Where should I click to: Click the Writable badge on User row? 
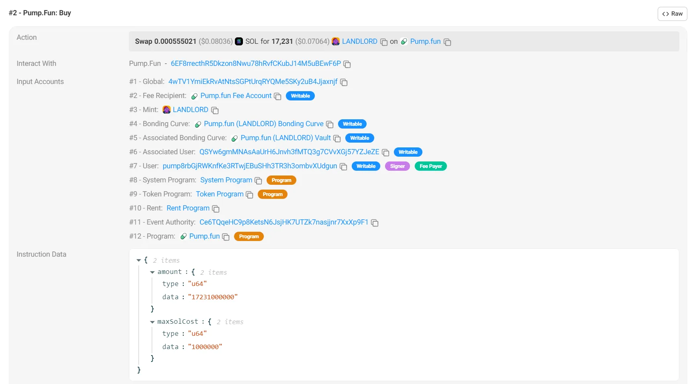366,166
